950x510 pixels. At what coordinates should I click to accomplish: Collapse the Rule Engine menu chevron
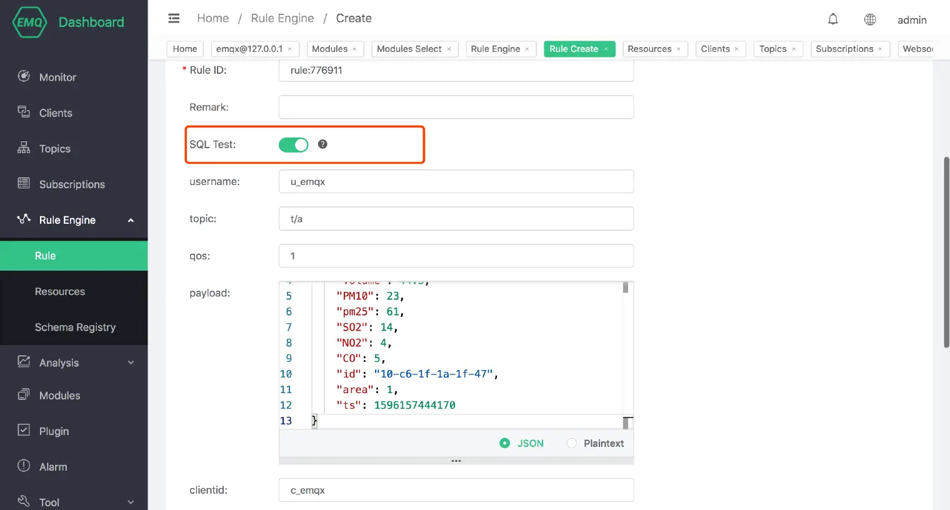131,220
